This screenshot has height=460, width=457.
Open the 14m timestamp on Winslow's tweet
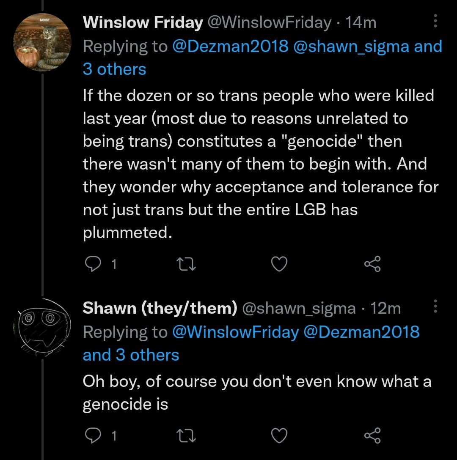[361, 23]
